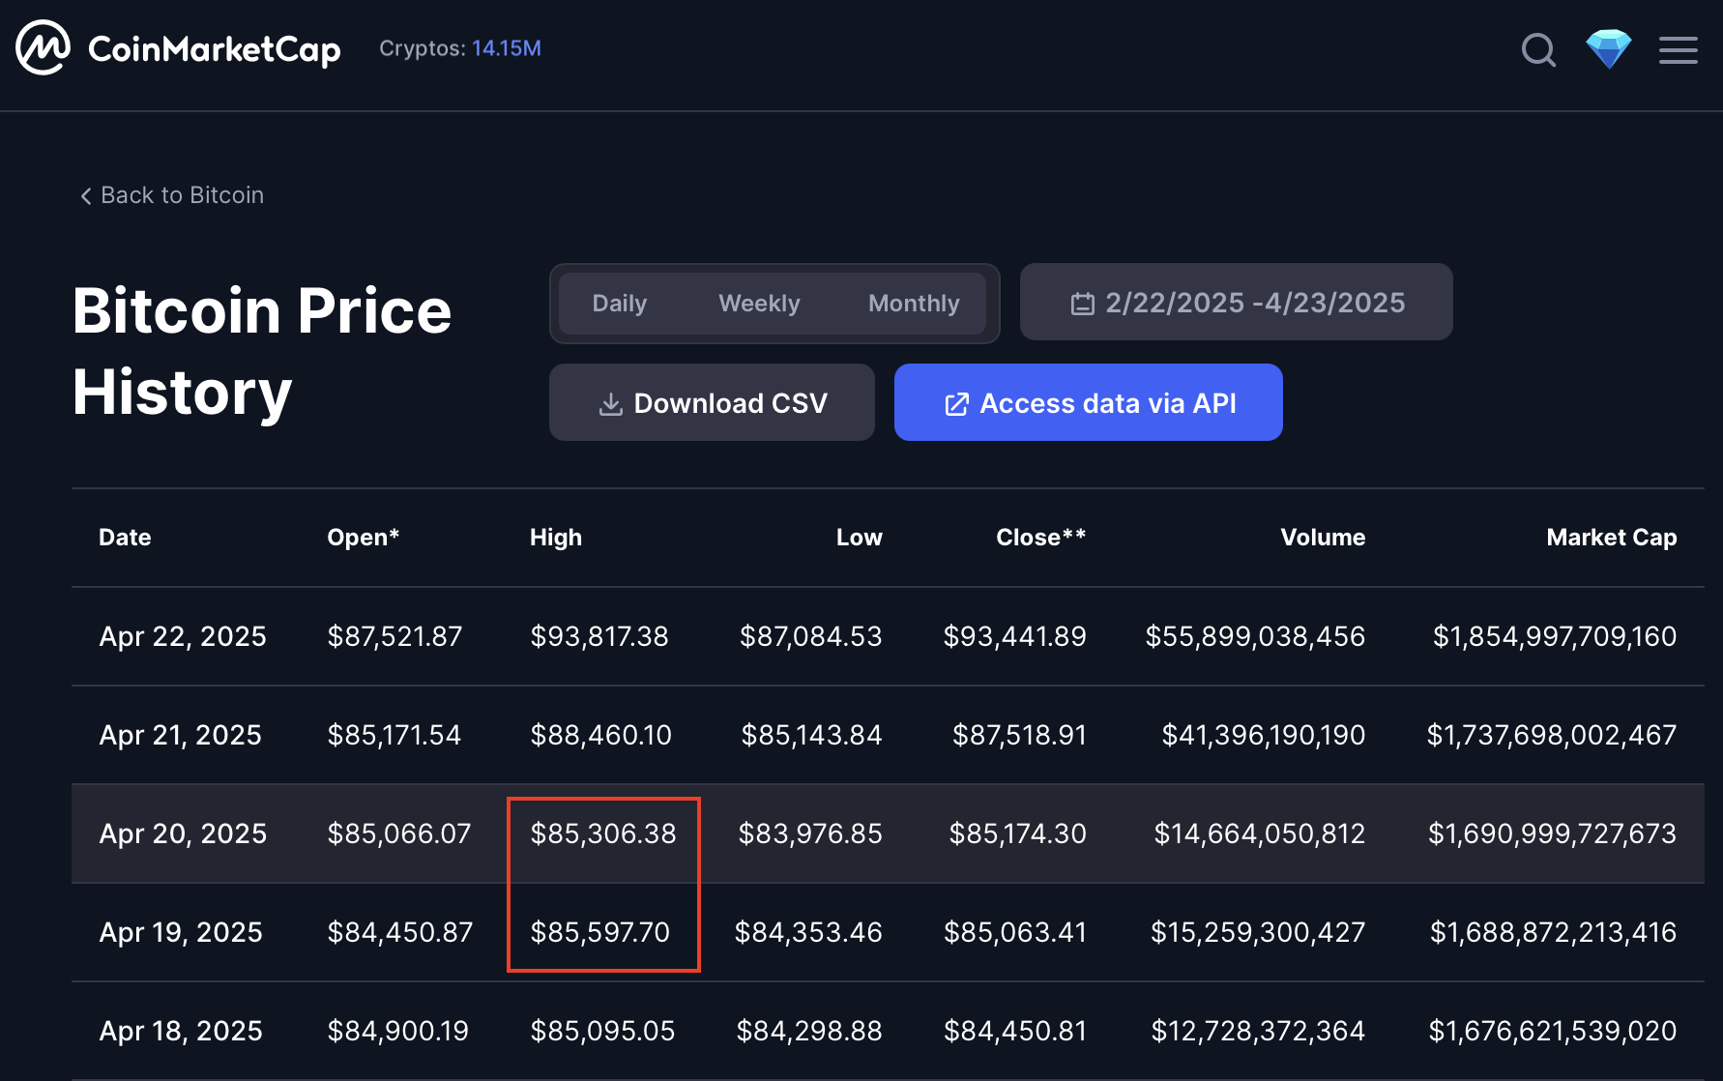This screenshot has height=1081, width=1723.
Task: Click volume $14,664,050,812
Action: point(1260,833)
